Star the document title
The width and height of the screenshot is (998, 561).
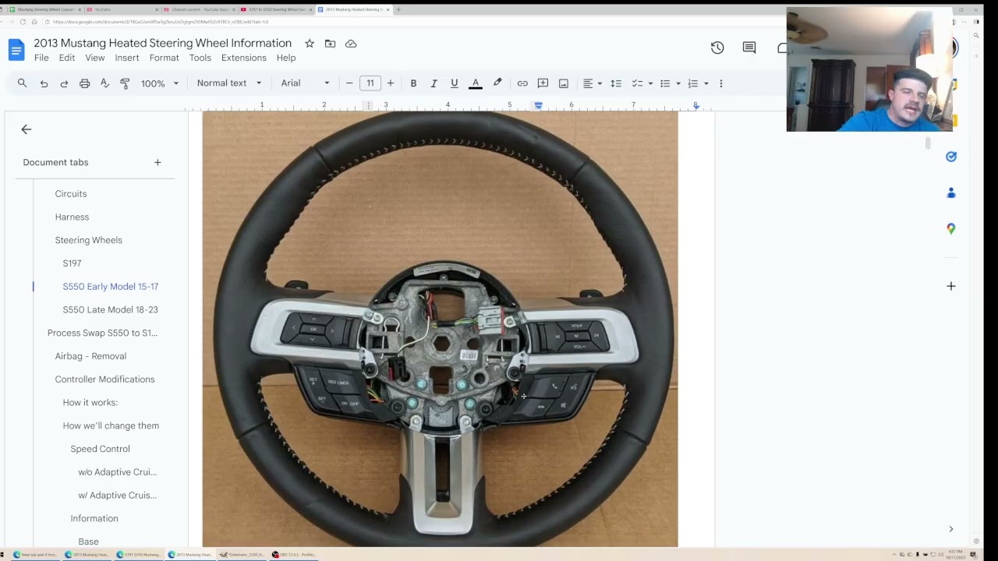click(x=310, y=44)
